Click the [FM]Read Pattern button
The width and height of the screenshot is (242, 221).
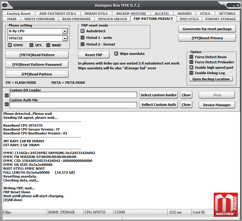pyautogui.click(x=37, y=74)
